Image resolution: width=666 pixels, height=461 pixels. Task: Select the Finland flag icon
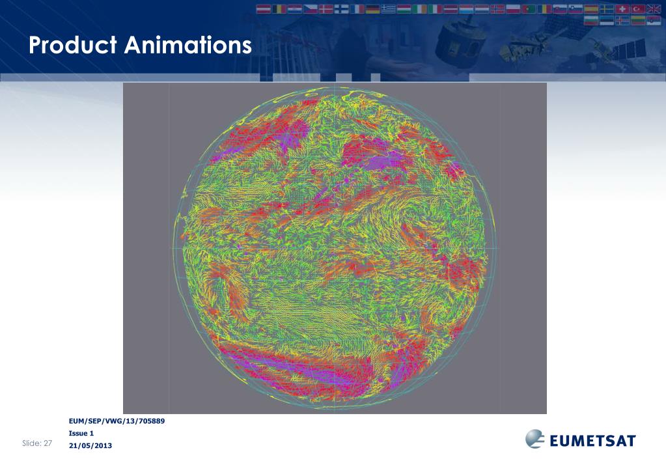click(x=342, y=9)
